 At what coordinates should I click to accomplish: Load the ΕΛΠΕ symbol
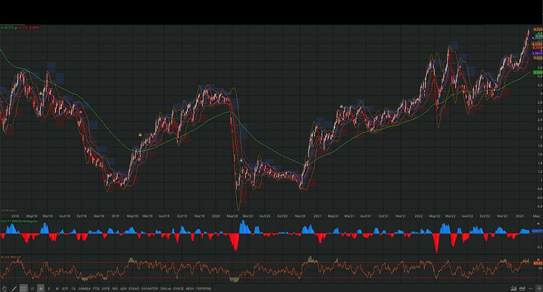(106, 288)
